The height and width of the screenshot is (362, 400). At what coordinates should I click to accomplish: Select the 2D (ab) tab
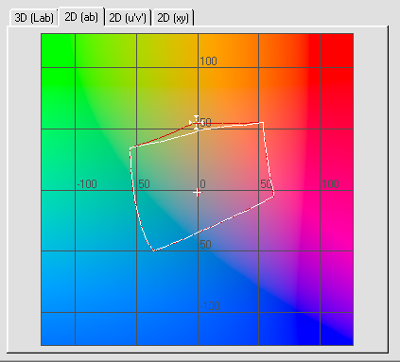point(81,17)
